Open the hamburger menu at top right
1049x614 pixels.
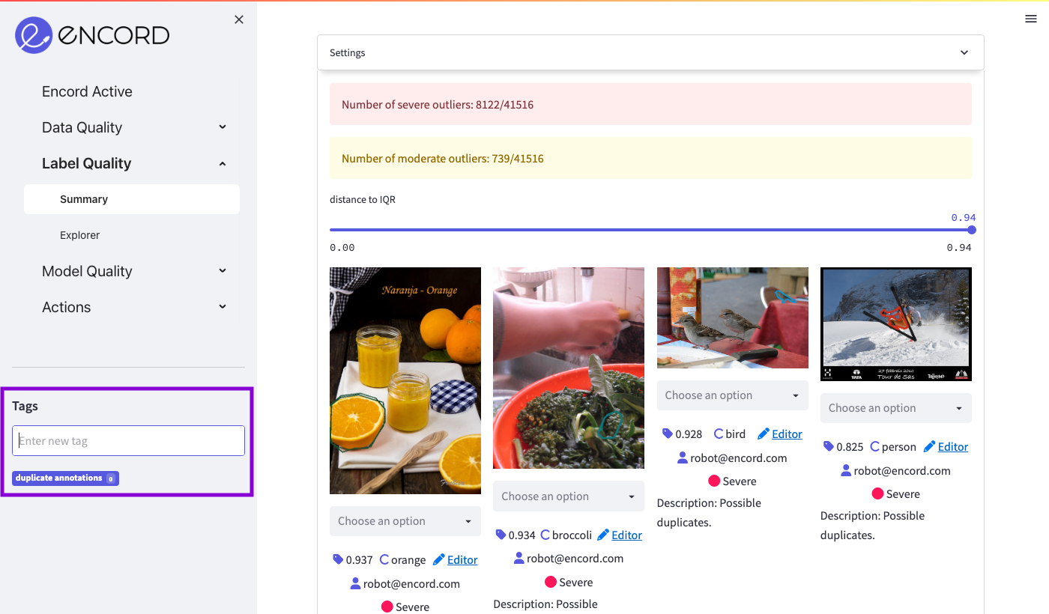click(x=1031, y=19)
